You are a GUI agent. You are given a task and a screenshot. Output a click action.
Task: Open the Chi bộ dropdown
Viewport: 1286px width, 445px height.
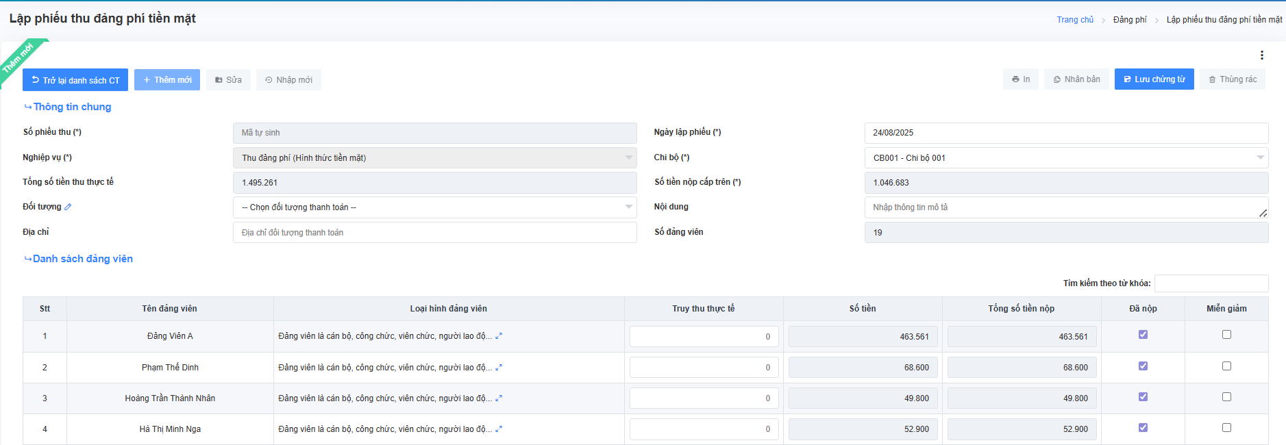[1065, 158]
